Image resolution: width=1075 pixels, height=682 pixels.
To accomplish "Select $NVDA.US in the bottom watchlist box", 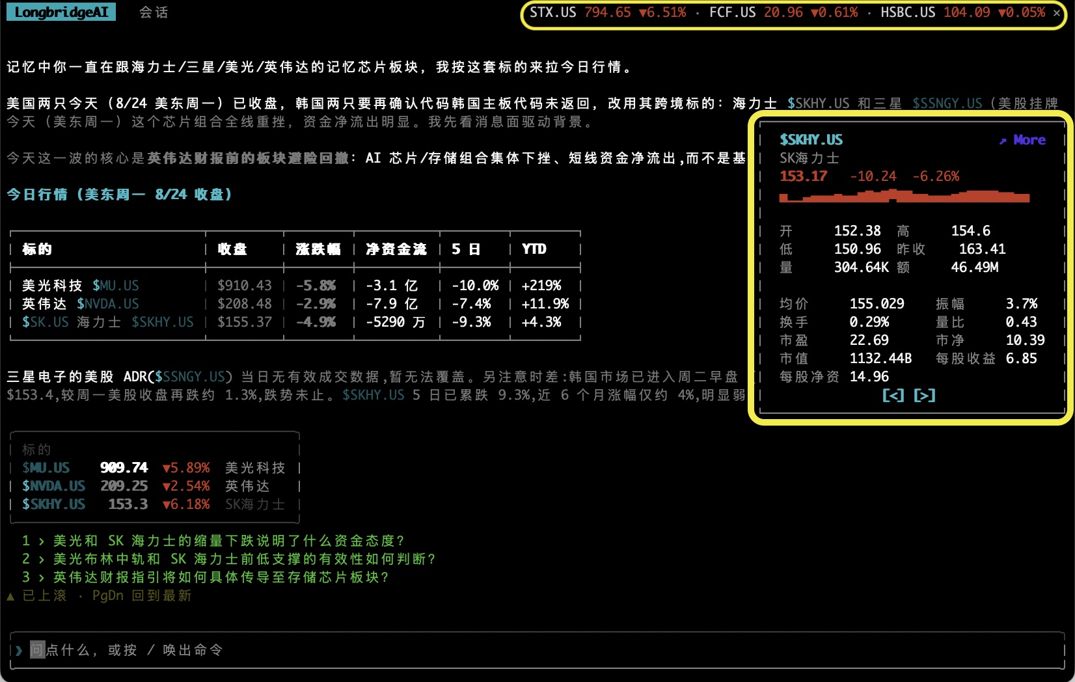I will (x=53, y=486).
